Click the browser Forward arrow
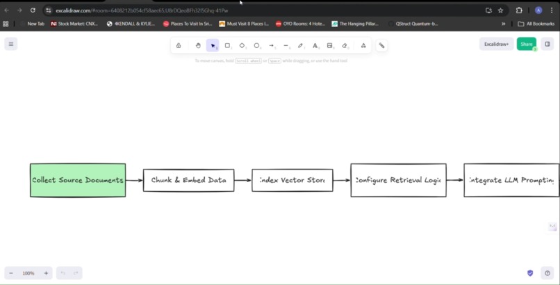 [19, 10]
